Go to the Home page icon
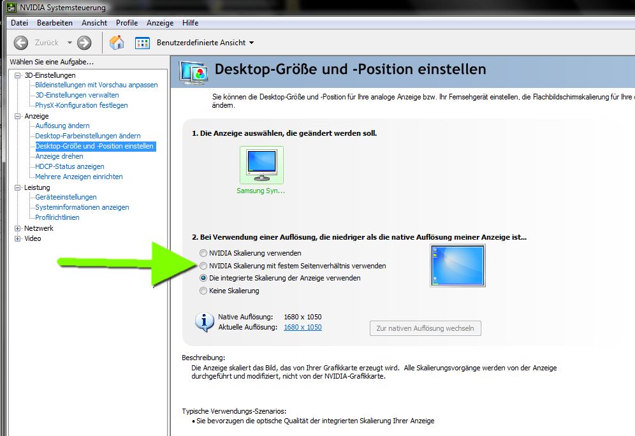This screenshot has width=635, height=436. [x=117, y=42]
